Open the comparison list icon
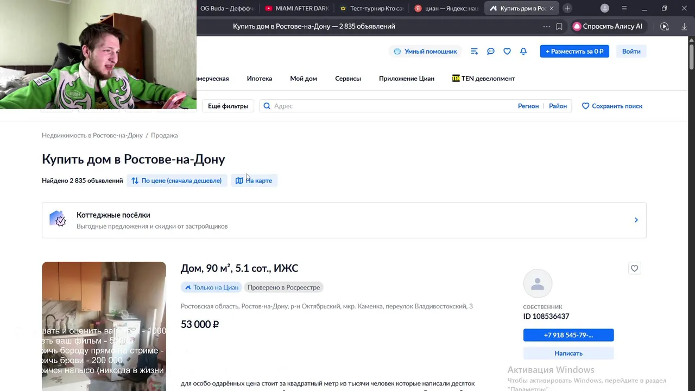This screenshot has width=695, height=391. (474, 51)
